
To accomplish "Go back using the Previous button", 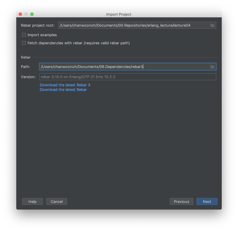I will 181,201.
